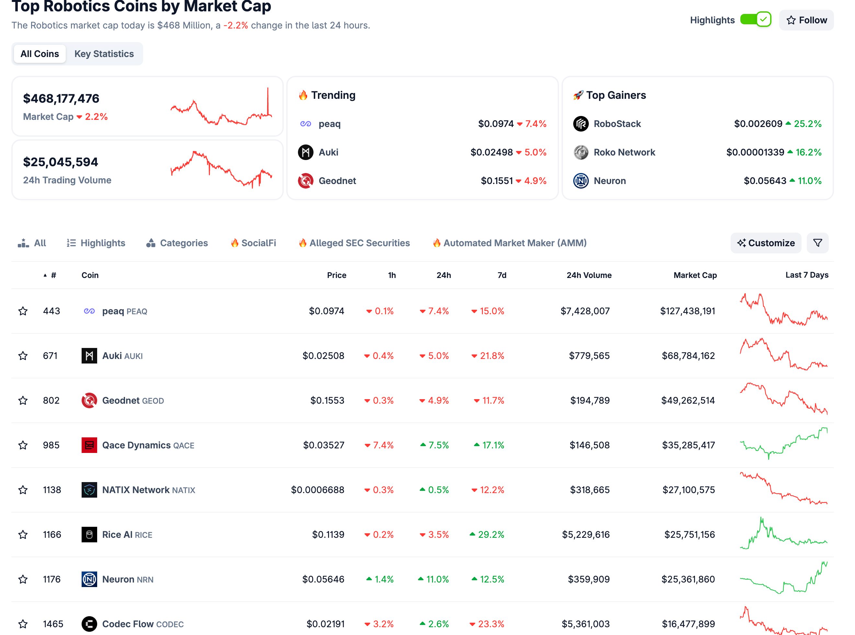Click the Roko Network coin icon
The image size is (855, 635).
click(580, 152)
